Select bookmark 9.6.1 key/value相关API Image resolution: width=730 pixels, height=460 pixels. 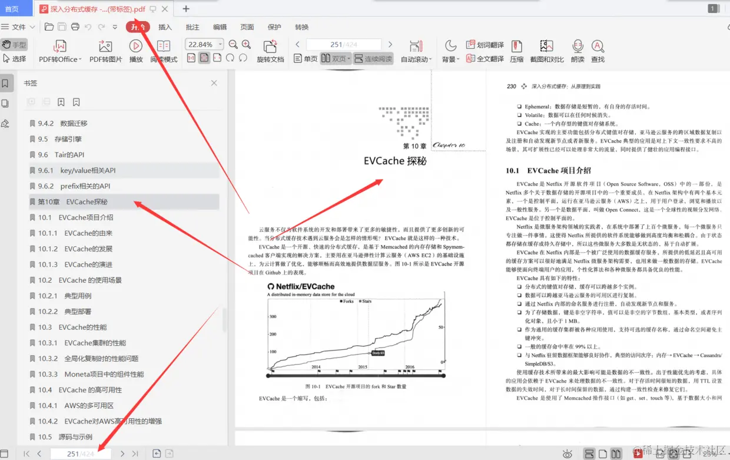click(124, 171)
